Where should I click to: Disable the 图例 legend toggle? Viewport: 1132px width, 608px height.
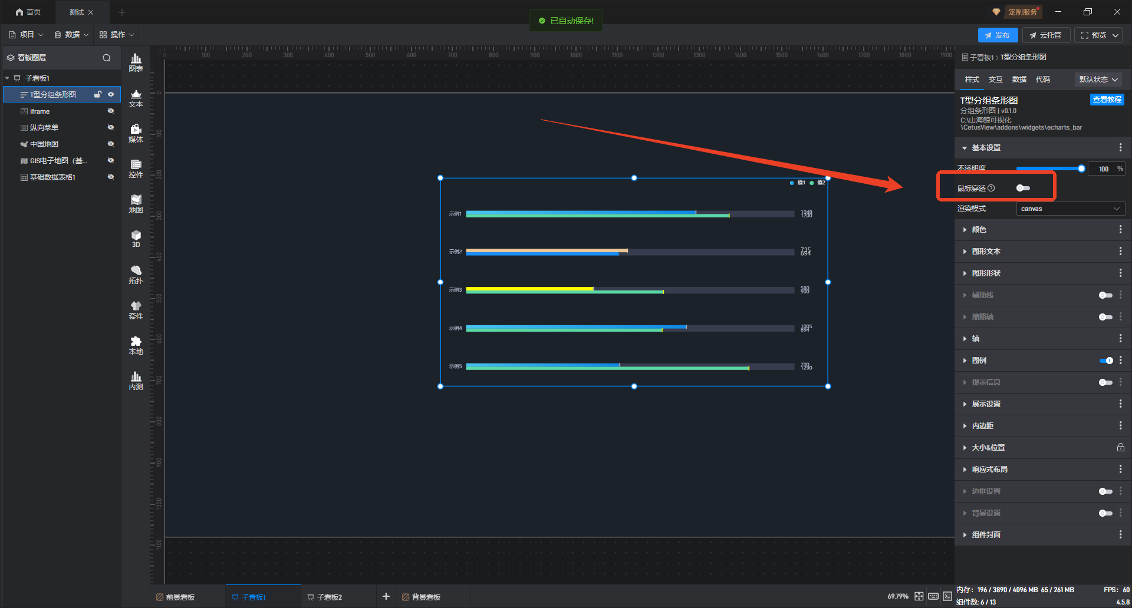coord(1105,361)
